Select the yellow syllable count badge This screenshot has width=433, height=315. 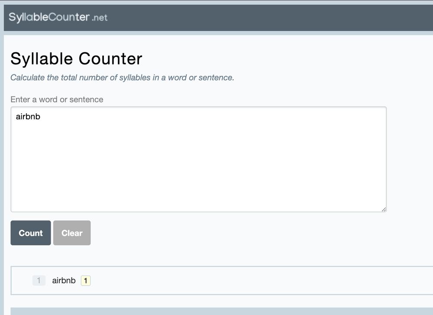[x=86, y=280]
